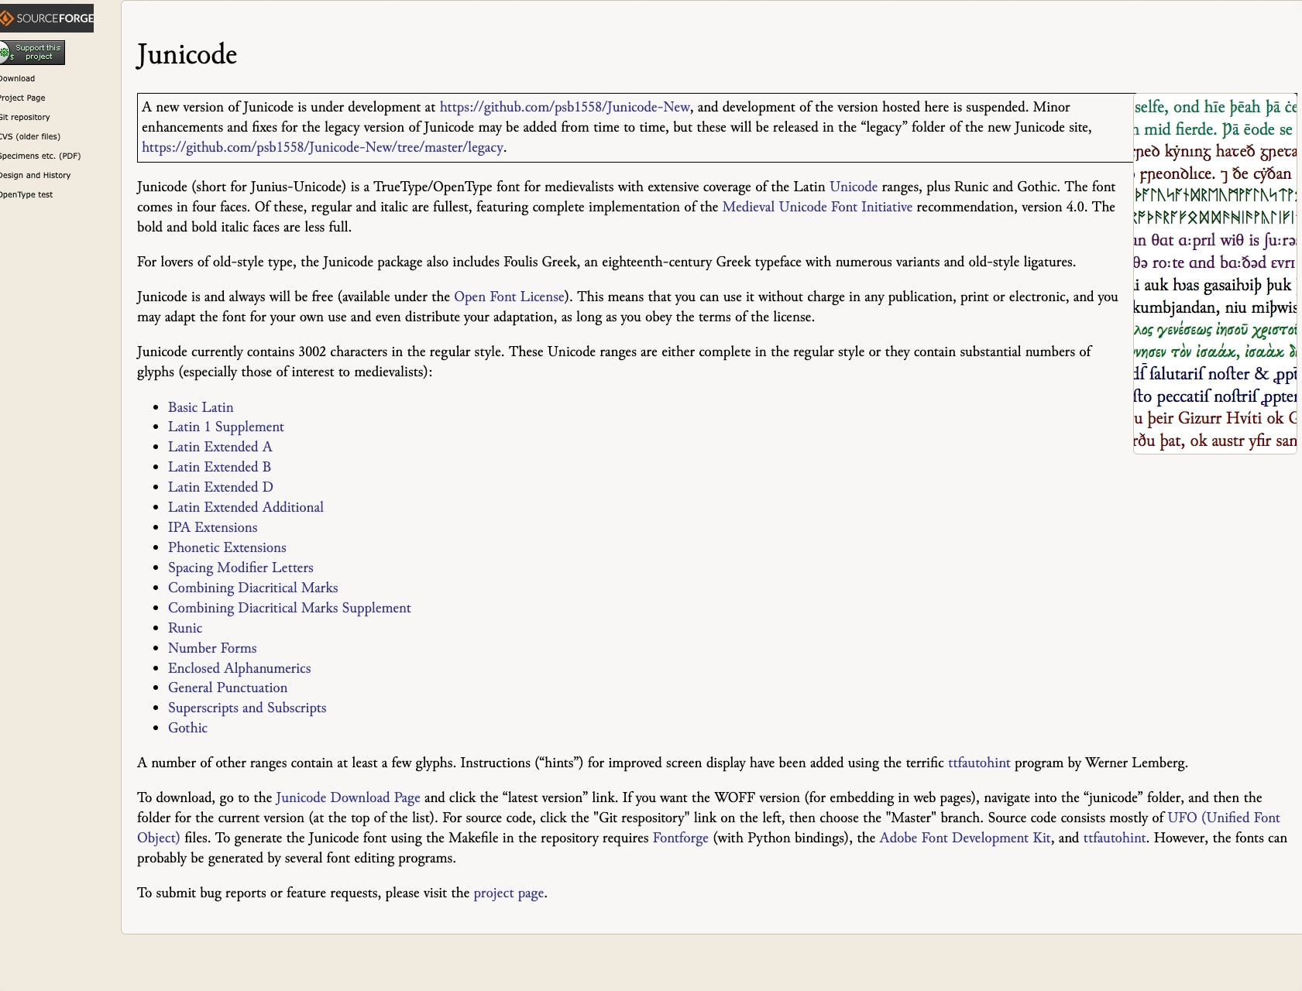Go to Git repository in sidebar

pos(25,117)
